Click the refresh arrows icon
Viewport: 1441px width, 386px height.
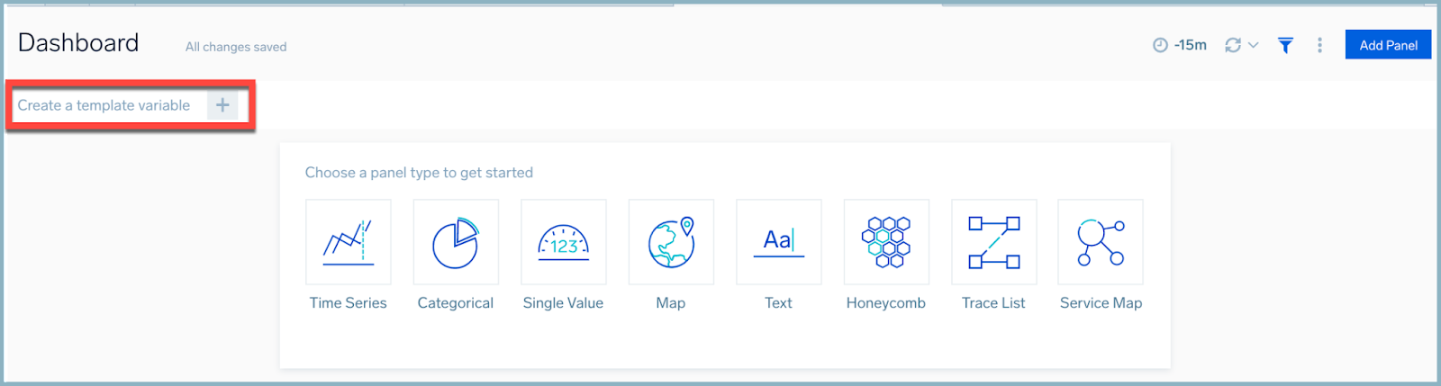pyautogui.click(x=1232, y=45)
